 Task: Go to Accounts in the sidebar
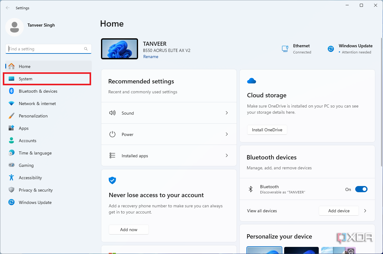[x=27, y=141]
